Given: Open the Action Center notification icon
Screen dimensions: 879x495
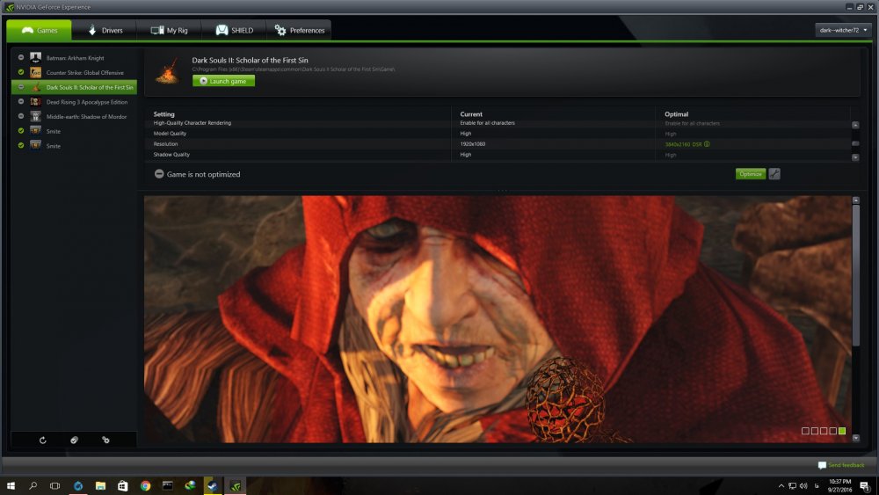Looking at the screenshot, I should click(865, 486).
